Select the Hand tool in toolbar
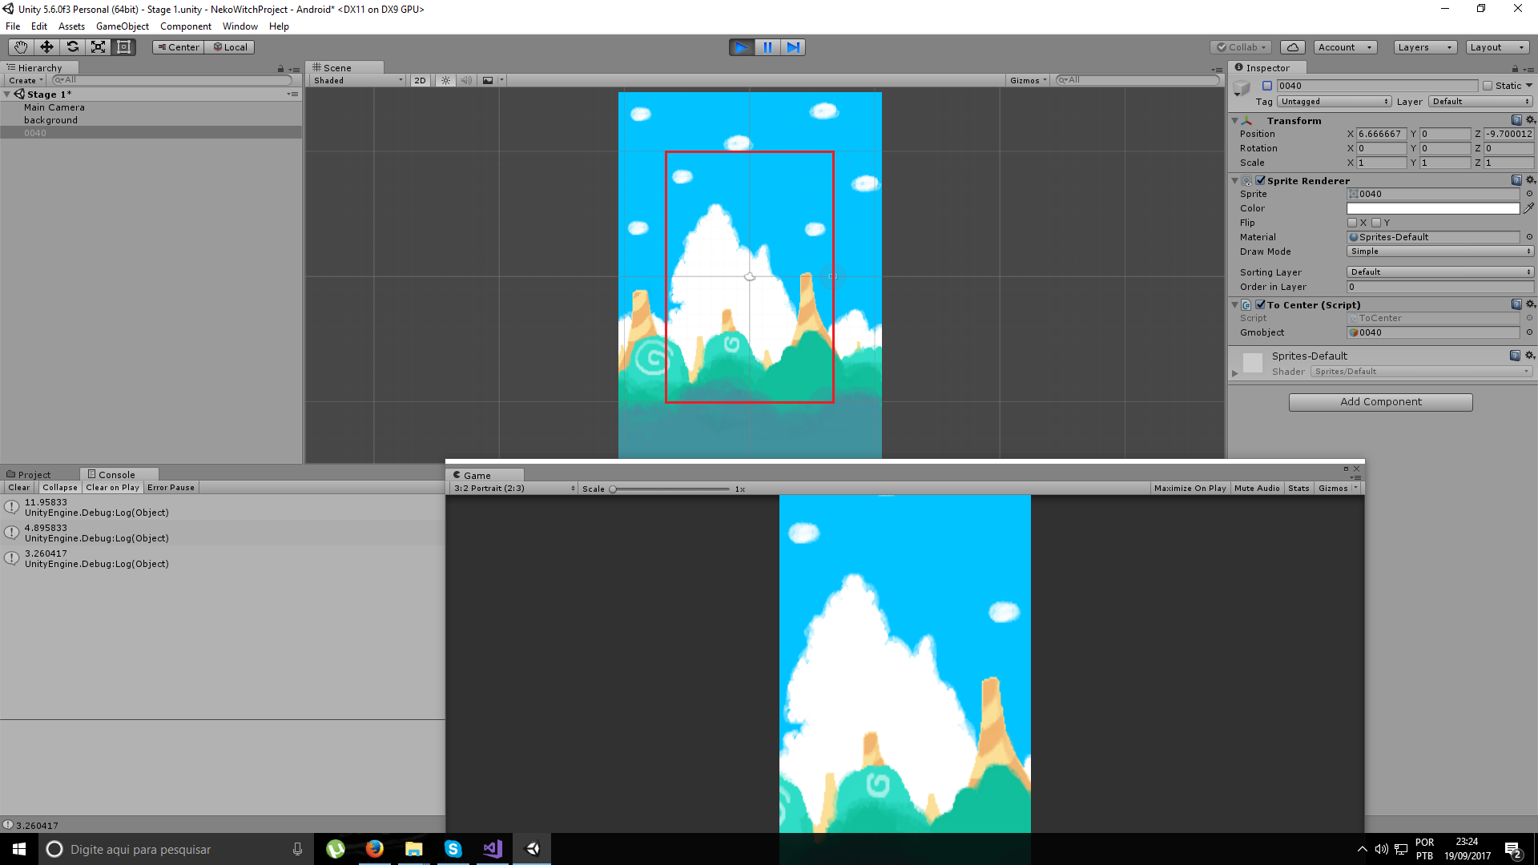1538x865 pixels. pyautogui.click(x=21, y=47)
